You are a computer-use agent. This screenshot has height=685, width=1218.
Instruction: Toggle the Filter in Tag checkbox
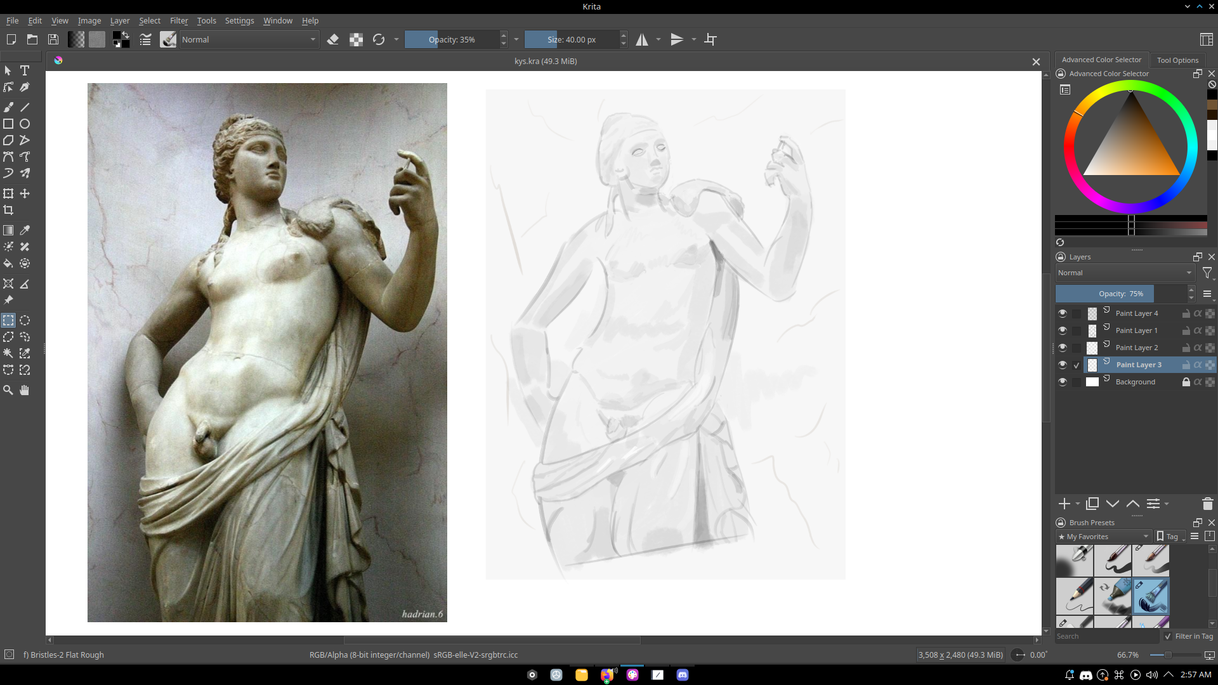pyautogui.click(x=1168, y=636)
